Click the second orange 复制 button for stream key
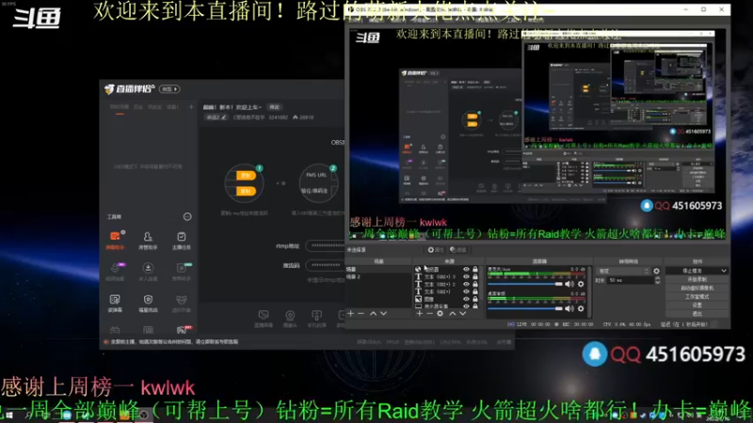This screenshot has height=423, width=753. pos(246,191)
